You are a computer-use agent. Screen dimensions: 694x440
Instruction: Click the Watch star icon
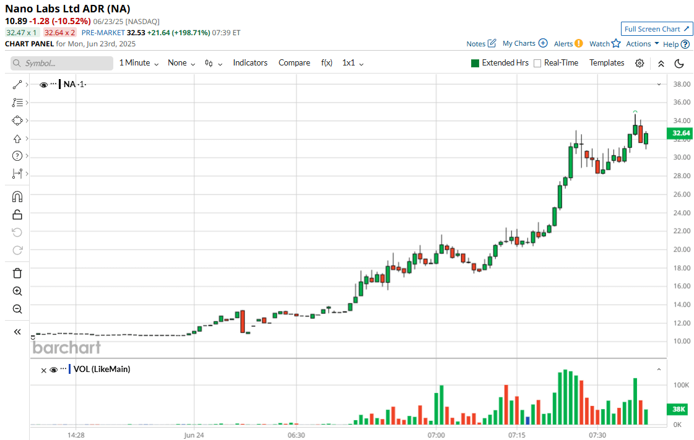(x=616, y=43)
